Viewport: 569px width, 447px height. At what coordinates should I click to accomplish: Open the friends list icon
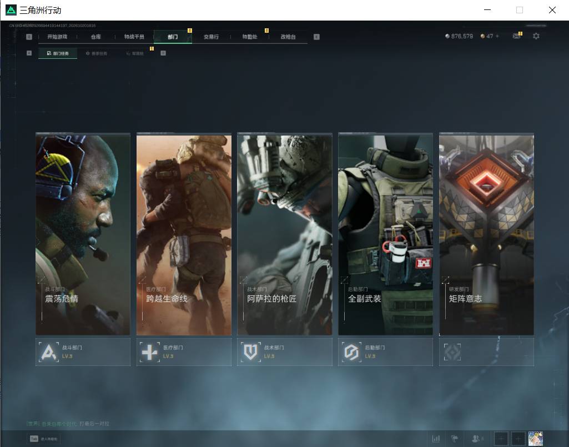(x=476, y=439)
